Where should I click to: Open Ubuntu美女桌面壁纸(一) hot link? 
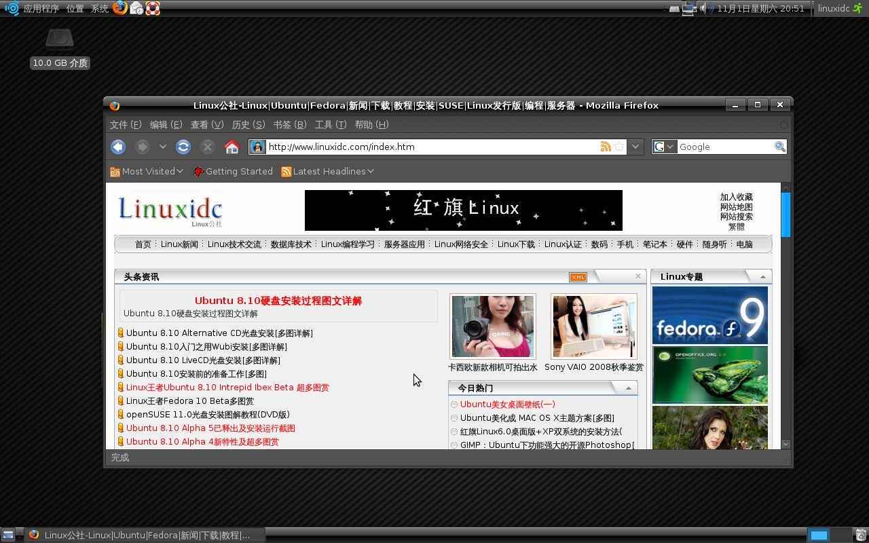click(508, 405)
